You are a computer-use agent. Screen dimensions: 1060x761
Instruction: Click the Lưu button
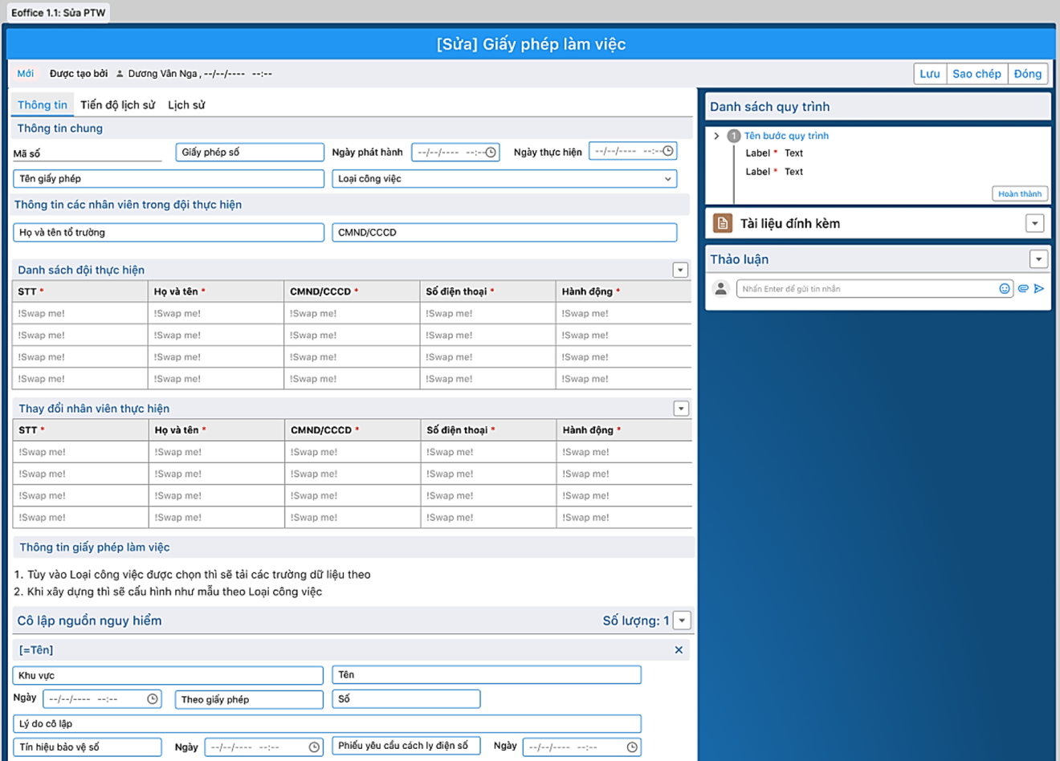tap(930, 74)
